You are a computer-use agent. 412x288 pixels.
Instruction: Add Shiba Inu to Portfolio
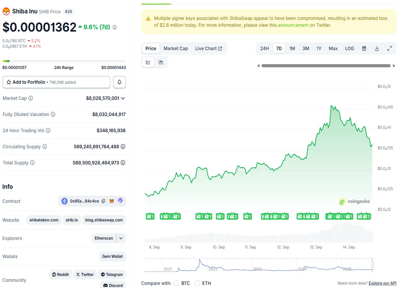pyautogui.click(x=56, y=82)
